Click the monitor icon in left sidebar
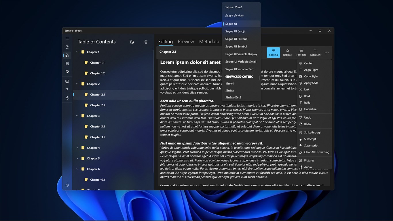The width and height of the screenshot is (393, 221). click(x=67, y=82)
